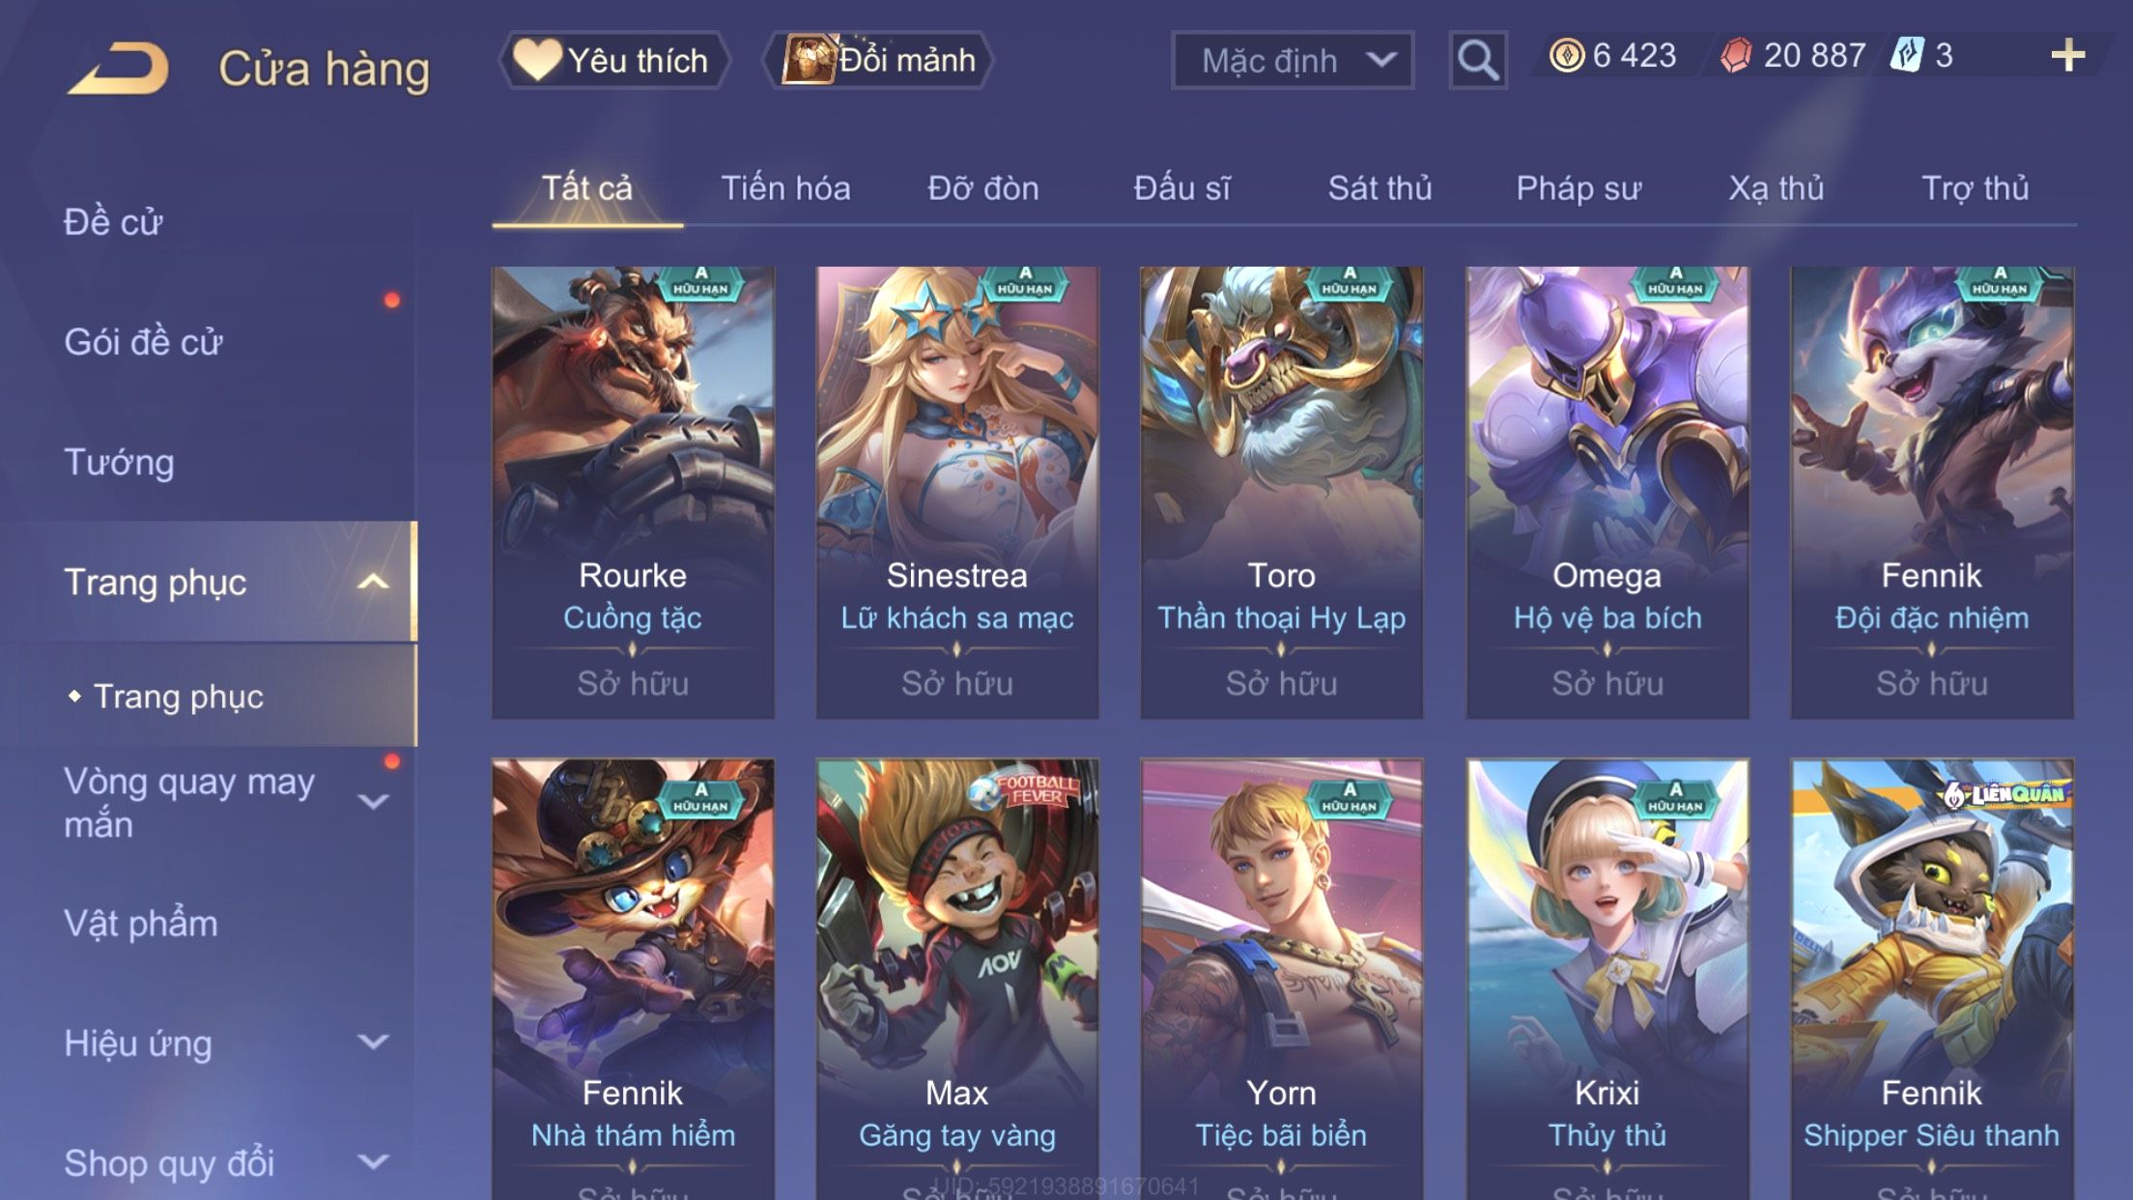Go to Tướng in sidebar
2133x1200 pixels.
coord(119,462)
